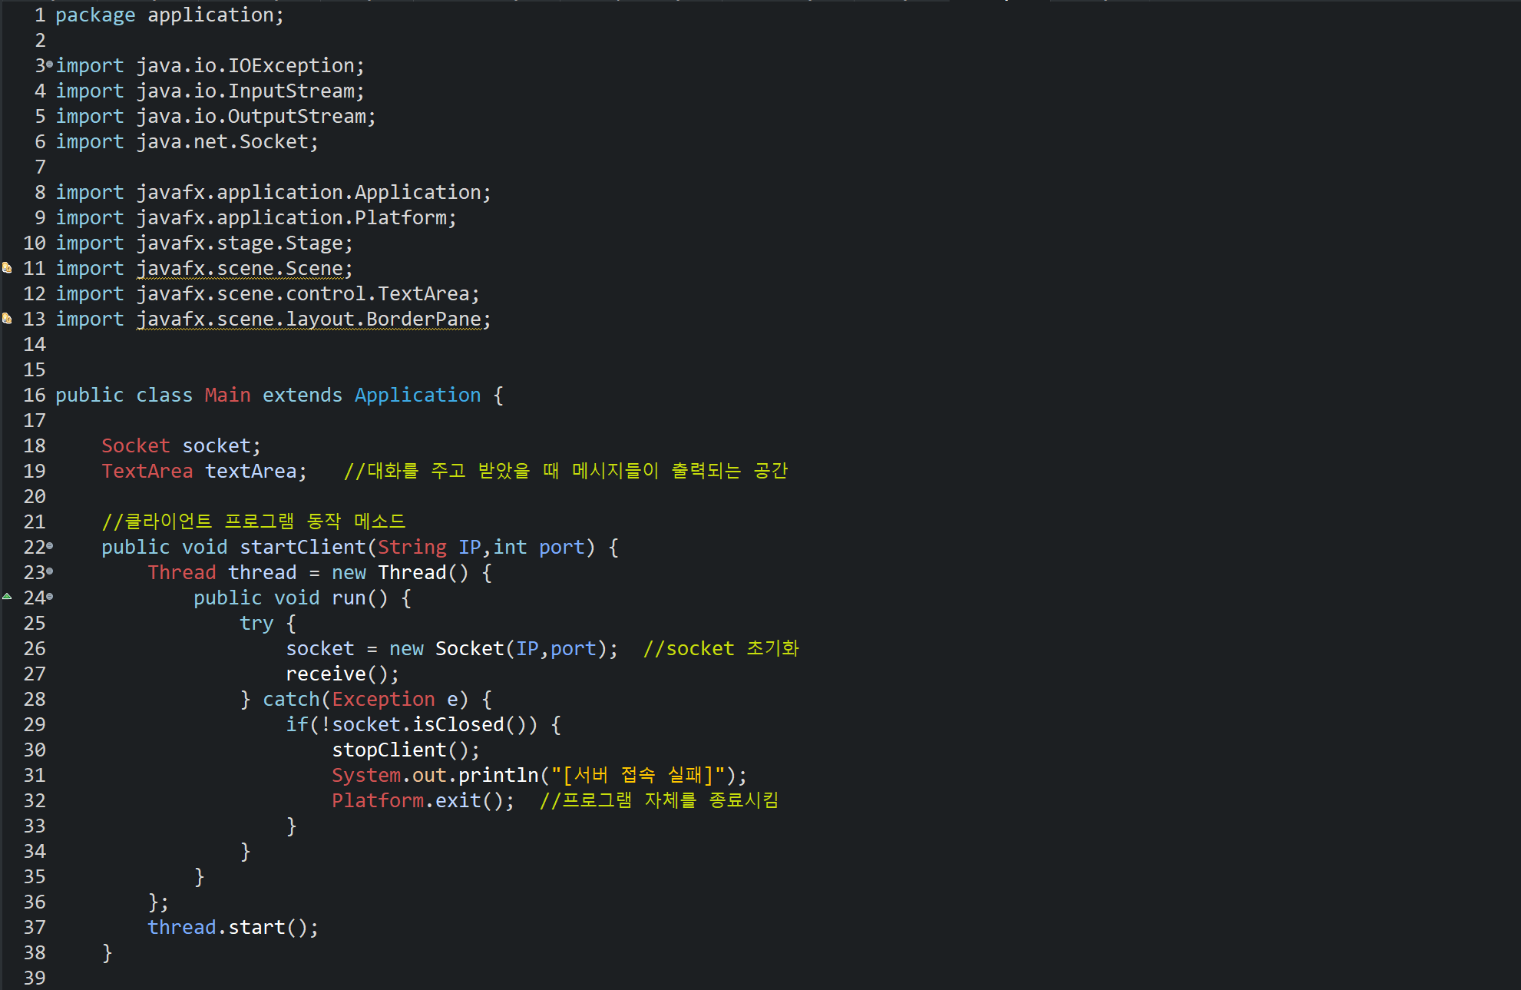This screenshot has width=1521, height=990.
Task: Collapse the import block at line 3
Action: 50,65
